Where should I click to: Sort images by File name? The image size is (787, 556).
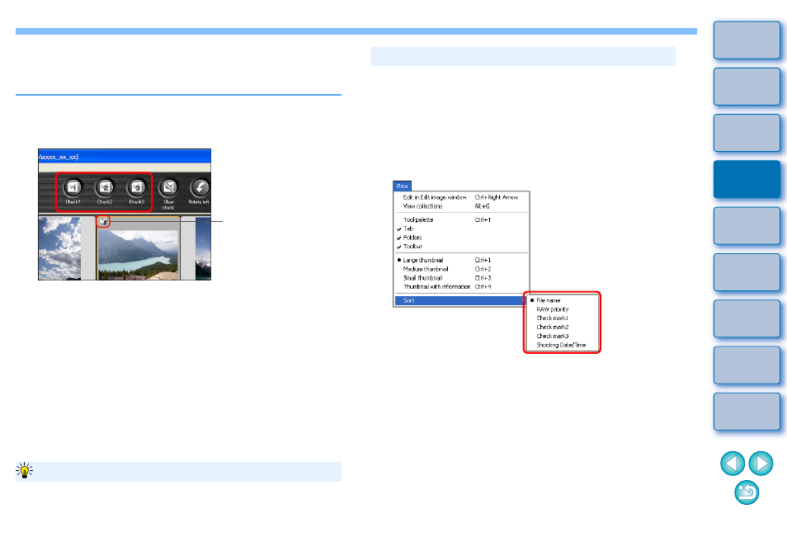point(562,300)
